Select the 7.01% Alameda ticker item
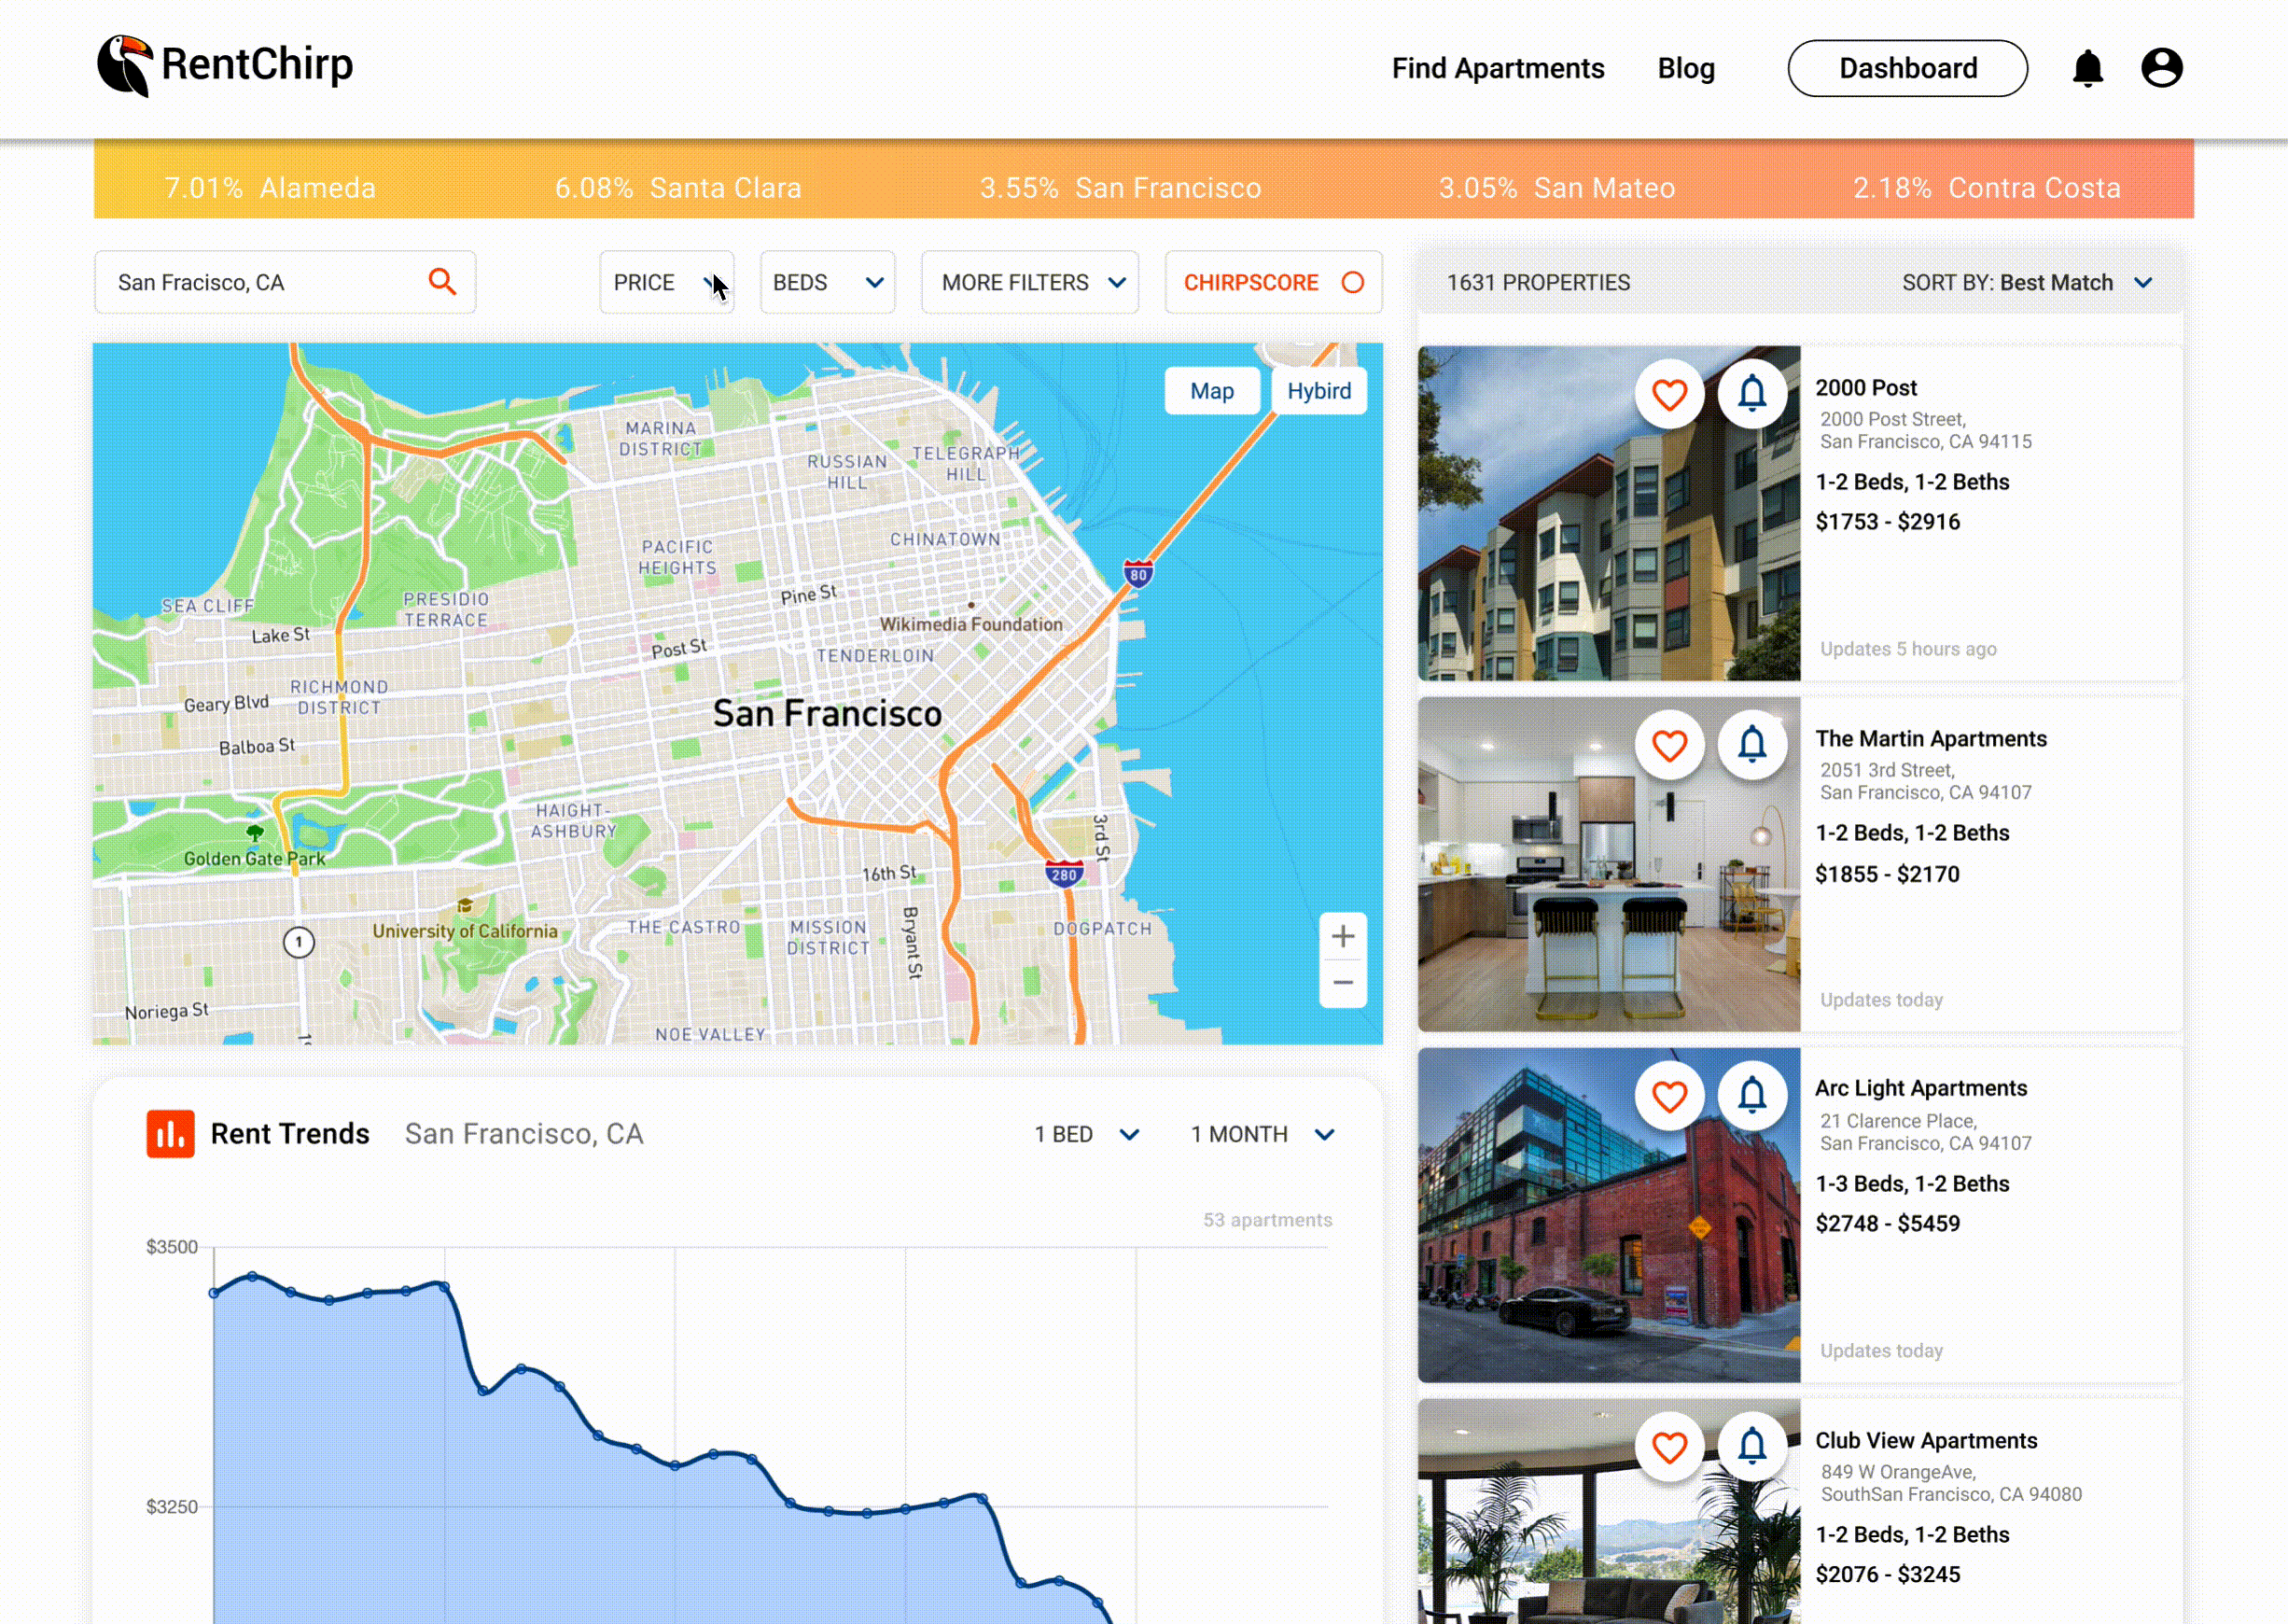Viewport: 2288px width, 1624px height. click(270, 188)
